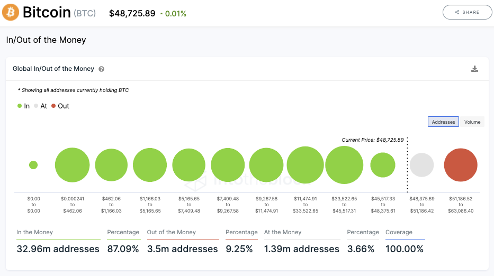Image resolution: width=494 pixels, height=276 pixels.
Task: Open the help question mark icon
Action: 101,69
